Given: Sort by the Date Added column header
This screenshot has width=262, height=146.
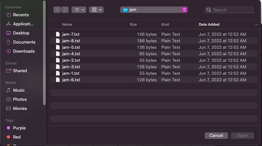Looking at the screenshot, I should pos(209,24).
